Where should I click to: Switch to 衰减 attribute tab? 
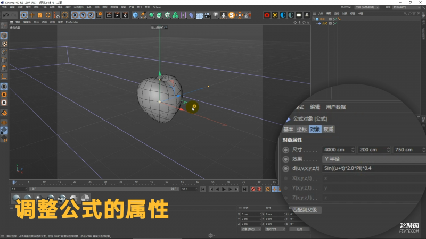pos(328,130)
